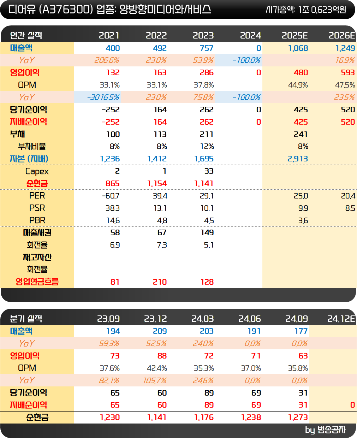Select 매출채권 value '149'
357x438 pixels.
207,233
